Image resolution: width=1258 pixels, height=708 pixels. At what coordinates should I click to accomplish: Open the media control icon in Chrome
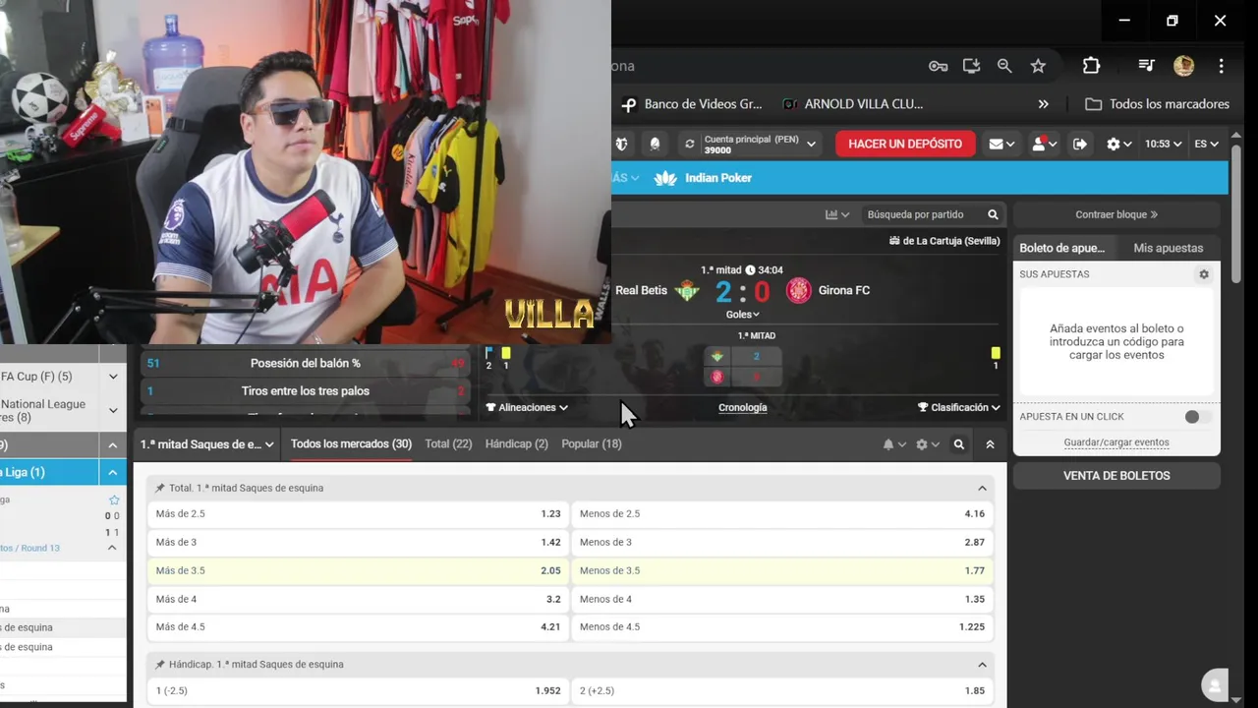coord(1146,66)
